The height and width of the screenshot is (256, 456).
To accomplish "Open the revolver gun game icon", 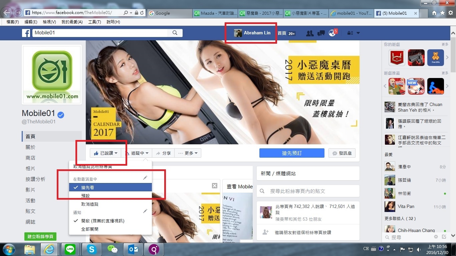I will click(x=416, y=58).
